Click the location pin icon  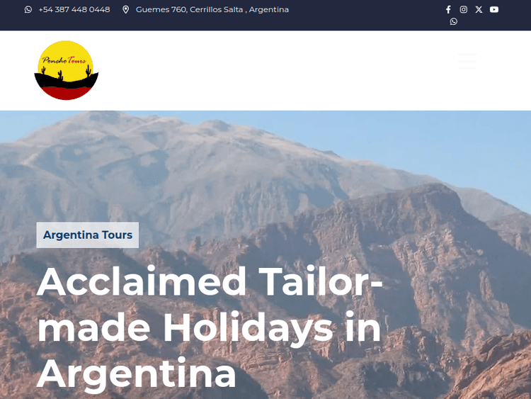(x=125, y=9)
